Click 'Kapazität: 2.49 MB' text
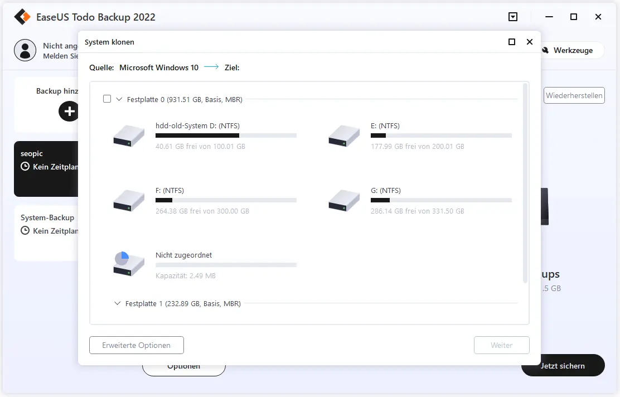 tap(186, 275)
